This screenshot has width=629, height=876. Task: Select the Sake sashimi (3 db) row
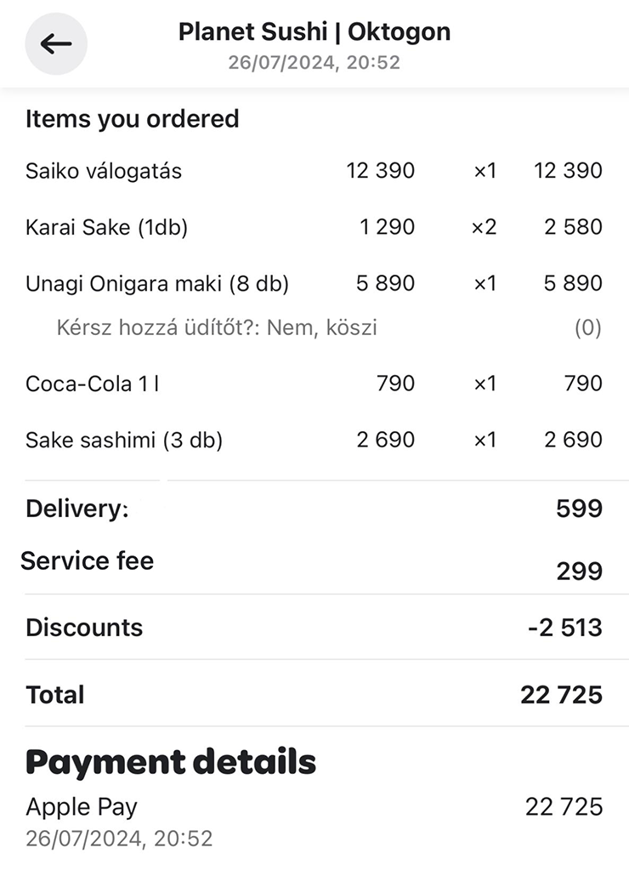click(x=314, y=440)
